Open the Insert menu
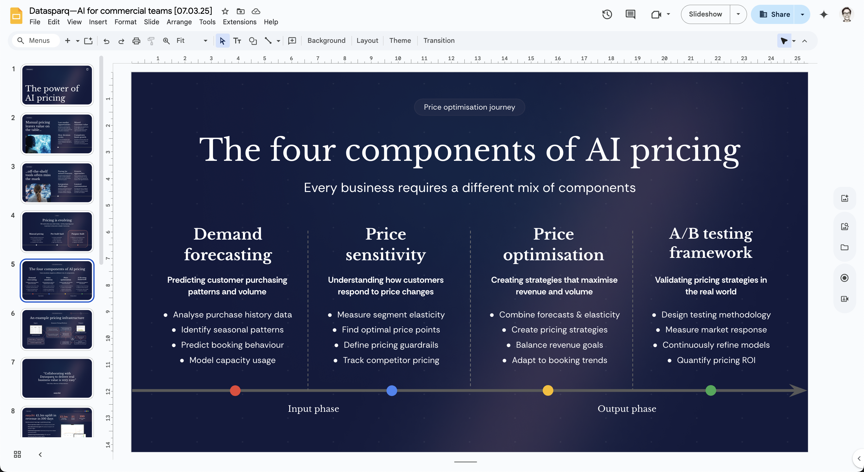The height and width of the screenshot is (472, 864). 98,22
